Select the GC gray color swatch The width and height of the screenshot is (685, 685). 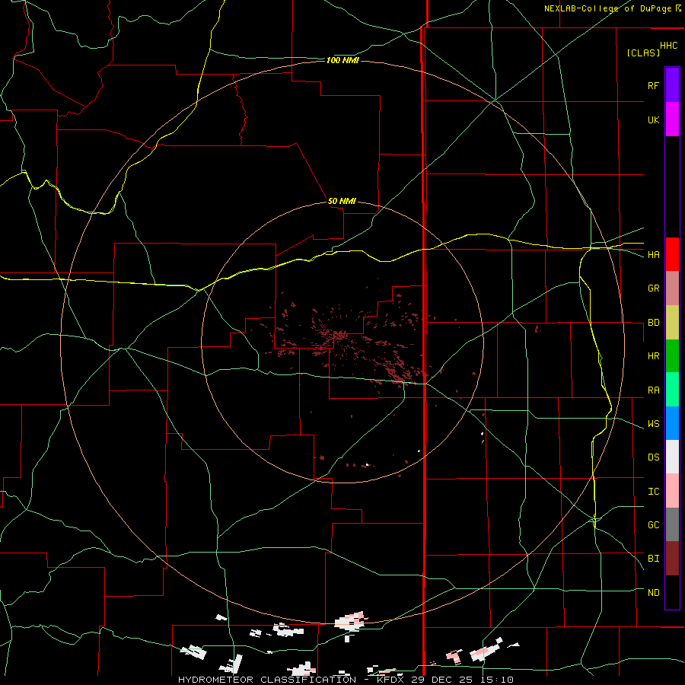pos(672,524)
